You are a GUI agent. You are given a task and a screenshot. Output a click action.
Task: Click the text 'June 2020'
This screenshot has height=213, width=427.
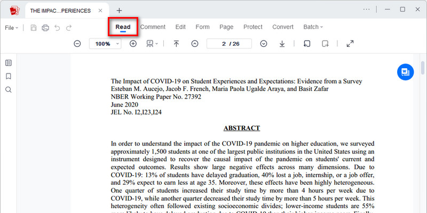124,104
